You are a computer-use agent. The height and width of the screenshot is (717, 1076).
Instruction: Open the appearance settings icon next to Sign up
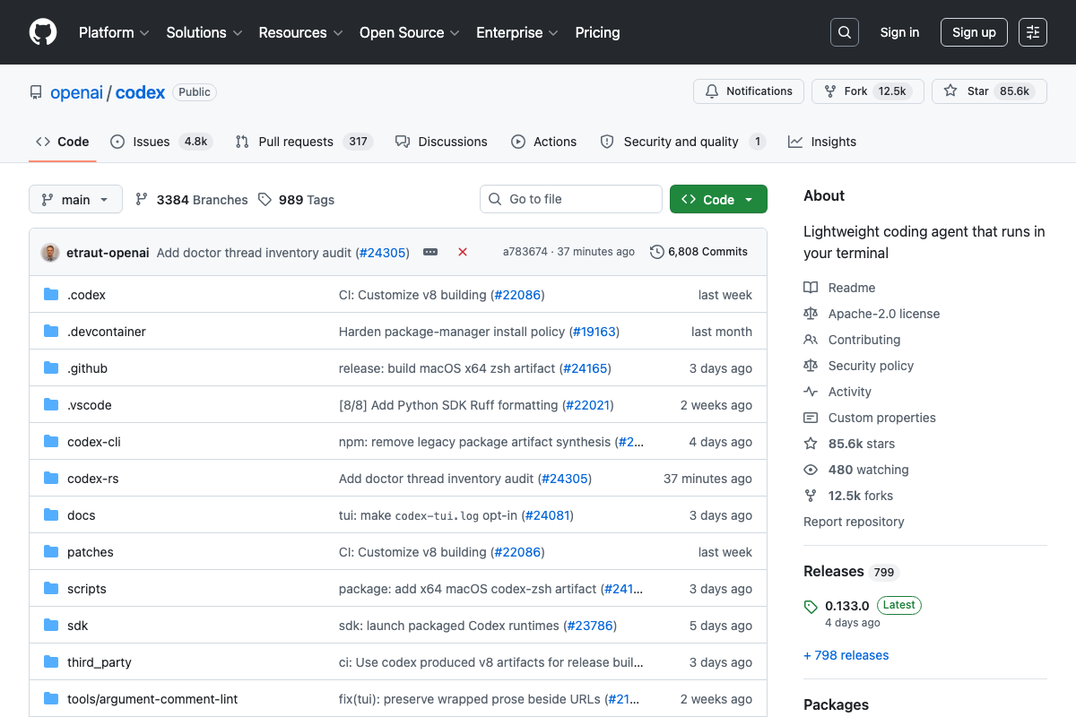pyautogui.click(x=1033, y=32)
